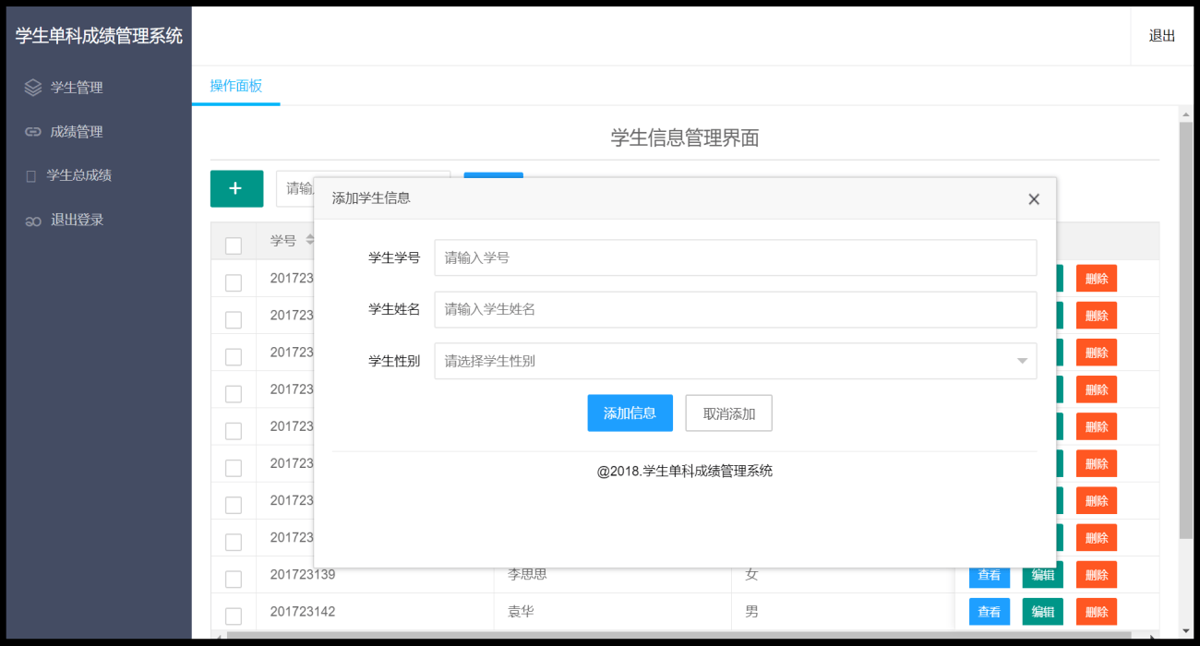Click 退出 in the top-right corner
The image size is (1200, 646).
click(x=1161, y=35)
